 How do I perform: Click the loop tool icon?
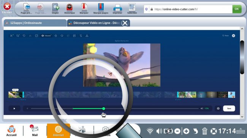(x=62, y=36)
